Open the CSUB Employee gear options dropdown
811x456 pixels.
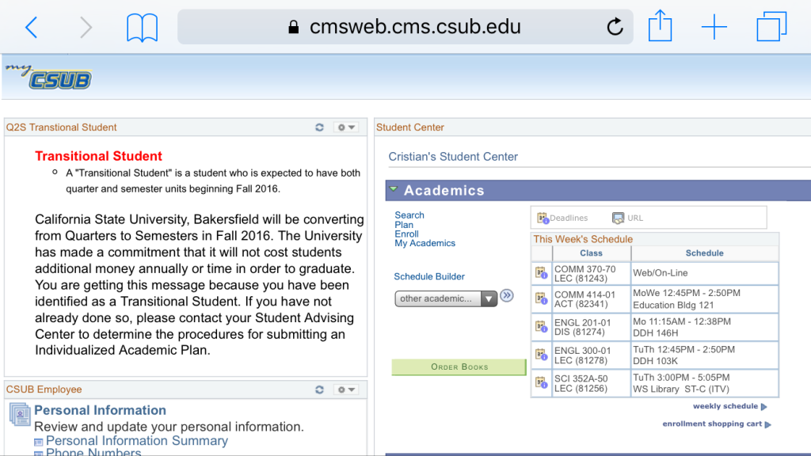[346, 389]
